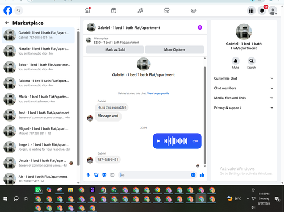Open the purple conversation info icon
The width and height of the screenshot is (284, 212).
pyautogui.click(x=200, y=27)
